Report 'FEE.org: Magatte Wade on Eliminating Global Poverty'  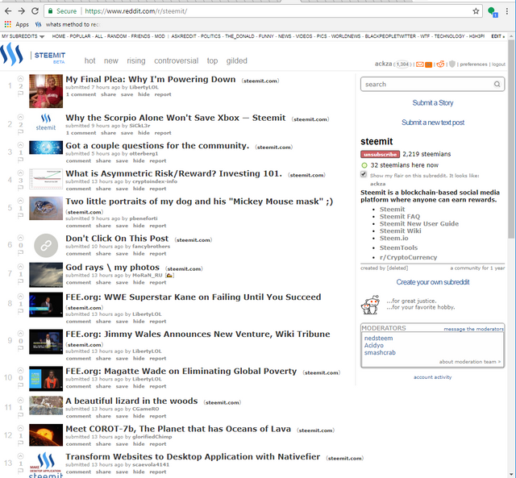click(x=158, y=387)
